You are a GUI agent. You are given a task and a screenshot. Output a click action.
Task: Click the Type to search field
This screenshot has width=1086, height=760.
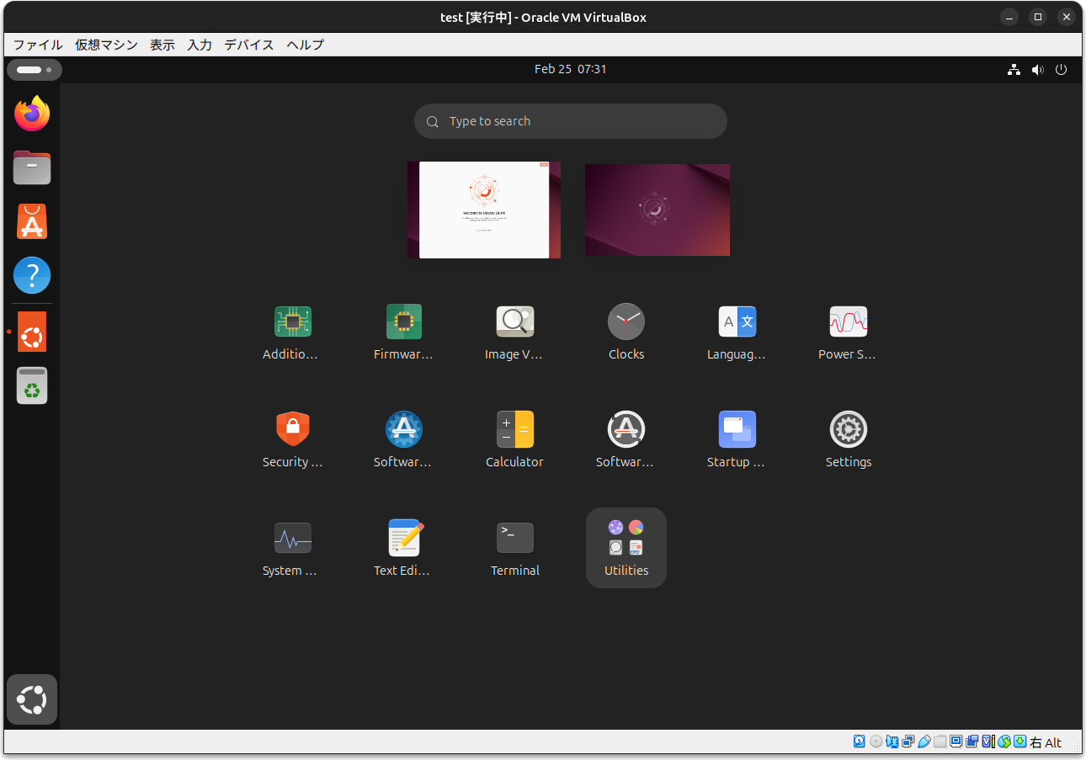pyautogui.click(x=571, y=121)
